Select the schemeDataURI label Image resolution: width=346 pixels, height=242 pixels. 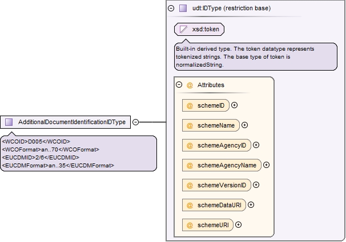point(219,205)
